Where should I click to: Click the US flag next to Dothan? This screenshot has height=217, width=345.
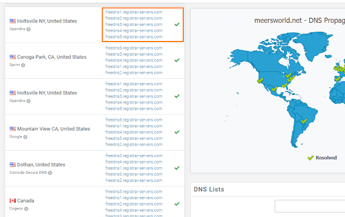(x=12, y=165)
